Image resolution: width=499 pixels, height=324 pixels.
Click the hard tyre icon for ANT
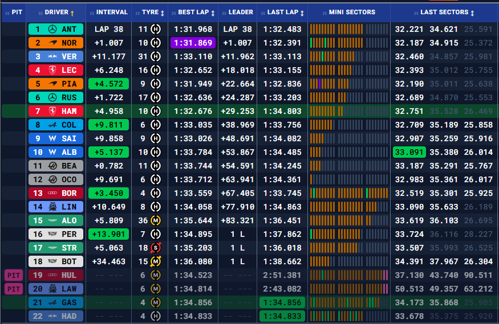[156, 29]
